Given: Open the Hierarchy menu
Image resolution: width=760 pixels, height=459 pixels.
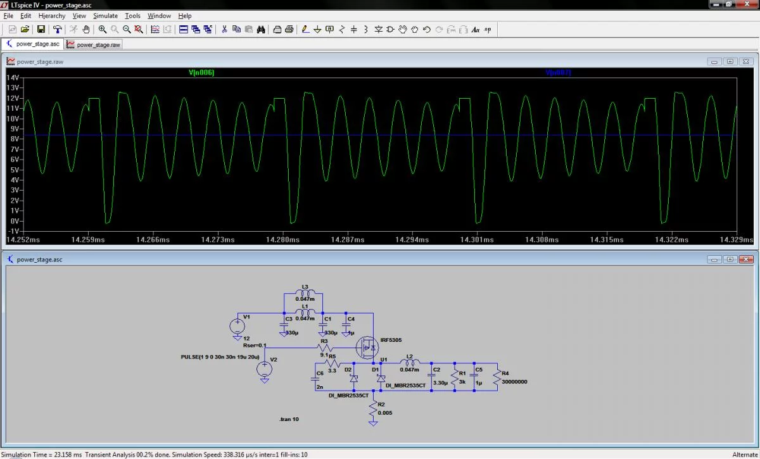Looking at the screenshot, I should [51, 15].
